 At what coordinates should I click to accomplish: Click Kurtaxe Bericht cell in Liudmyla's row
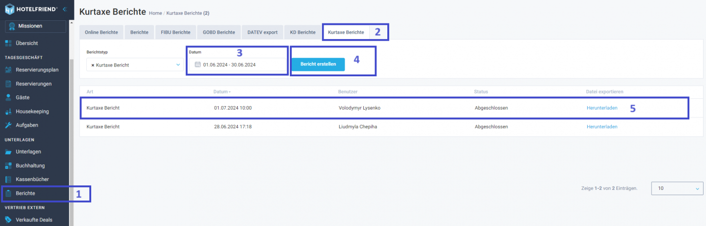103,126
